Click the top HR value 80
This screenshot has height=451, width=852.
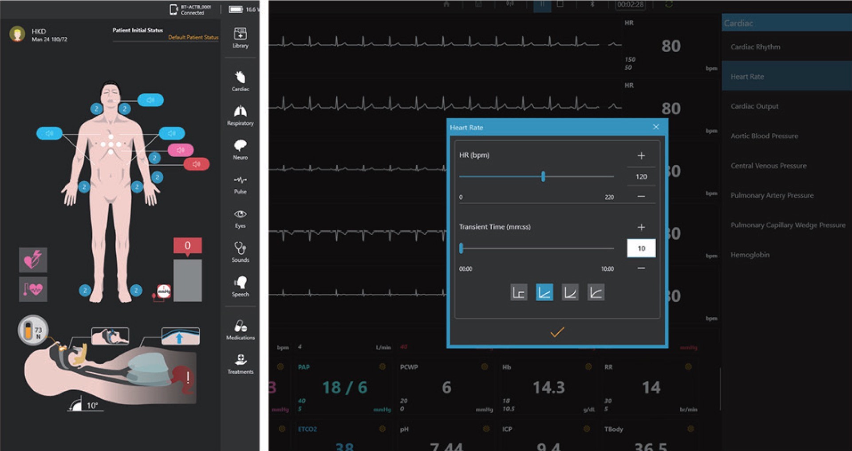point(671,46)
